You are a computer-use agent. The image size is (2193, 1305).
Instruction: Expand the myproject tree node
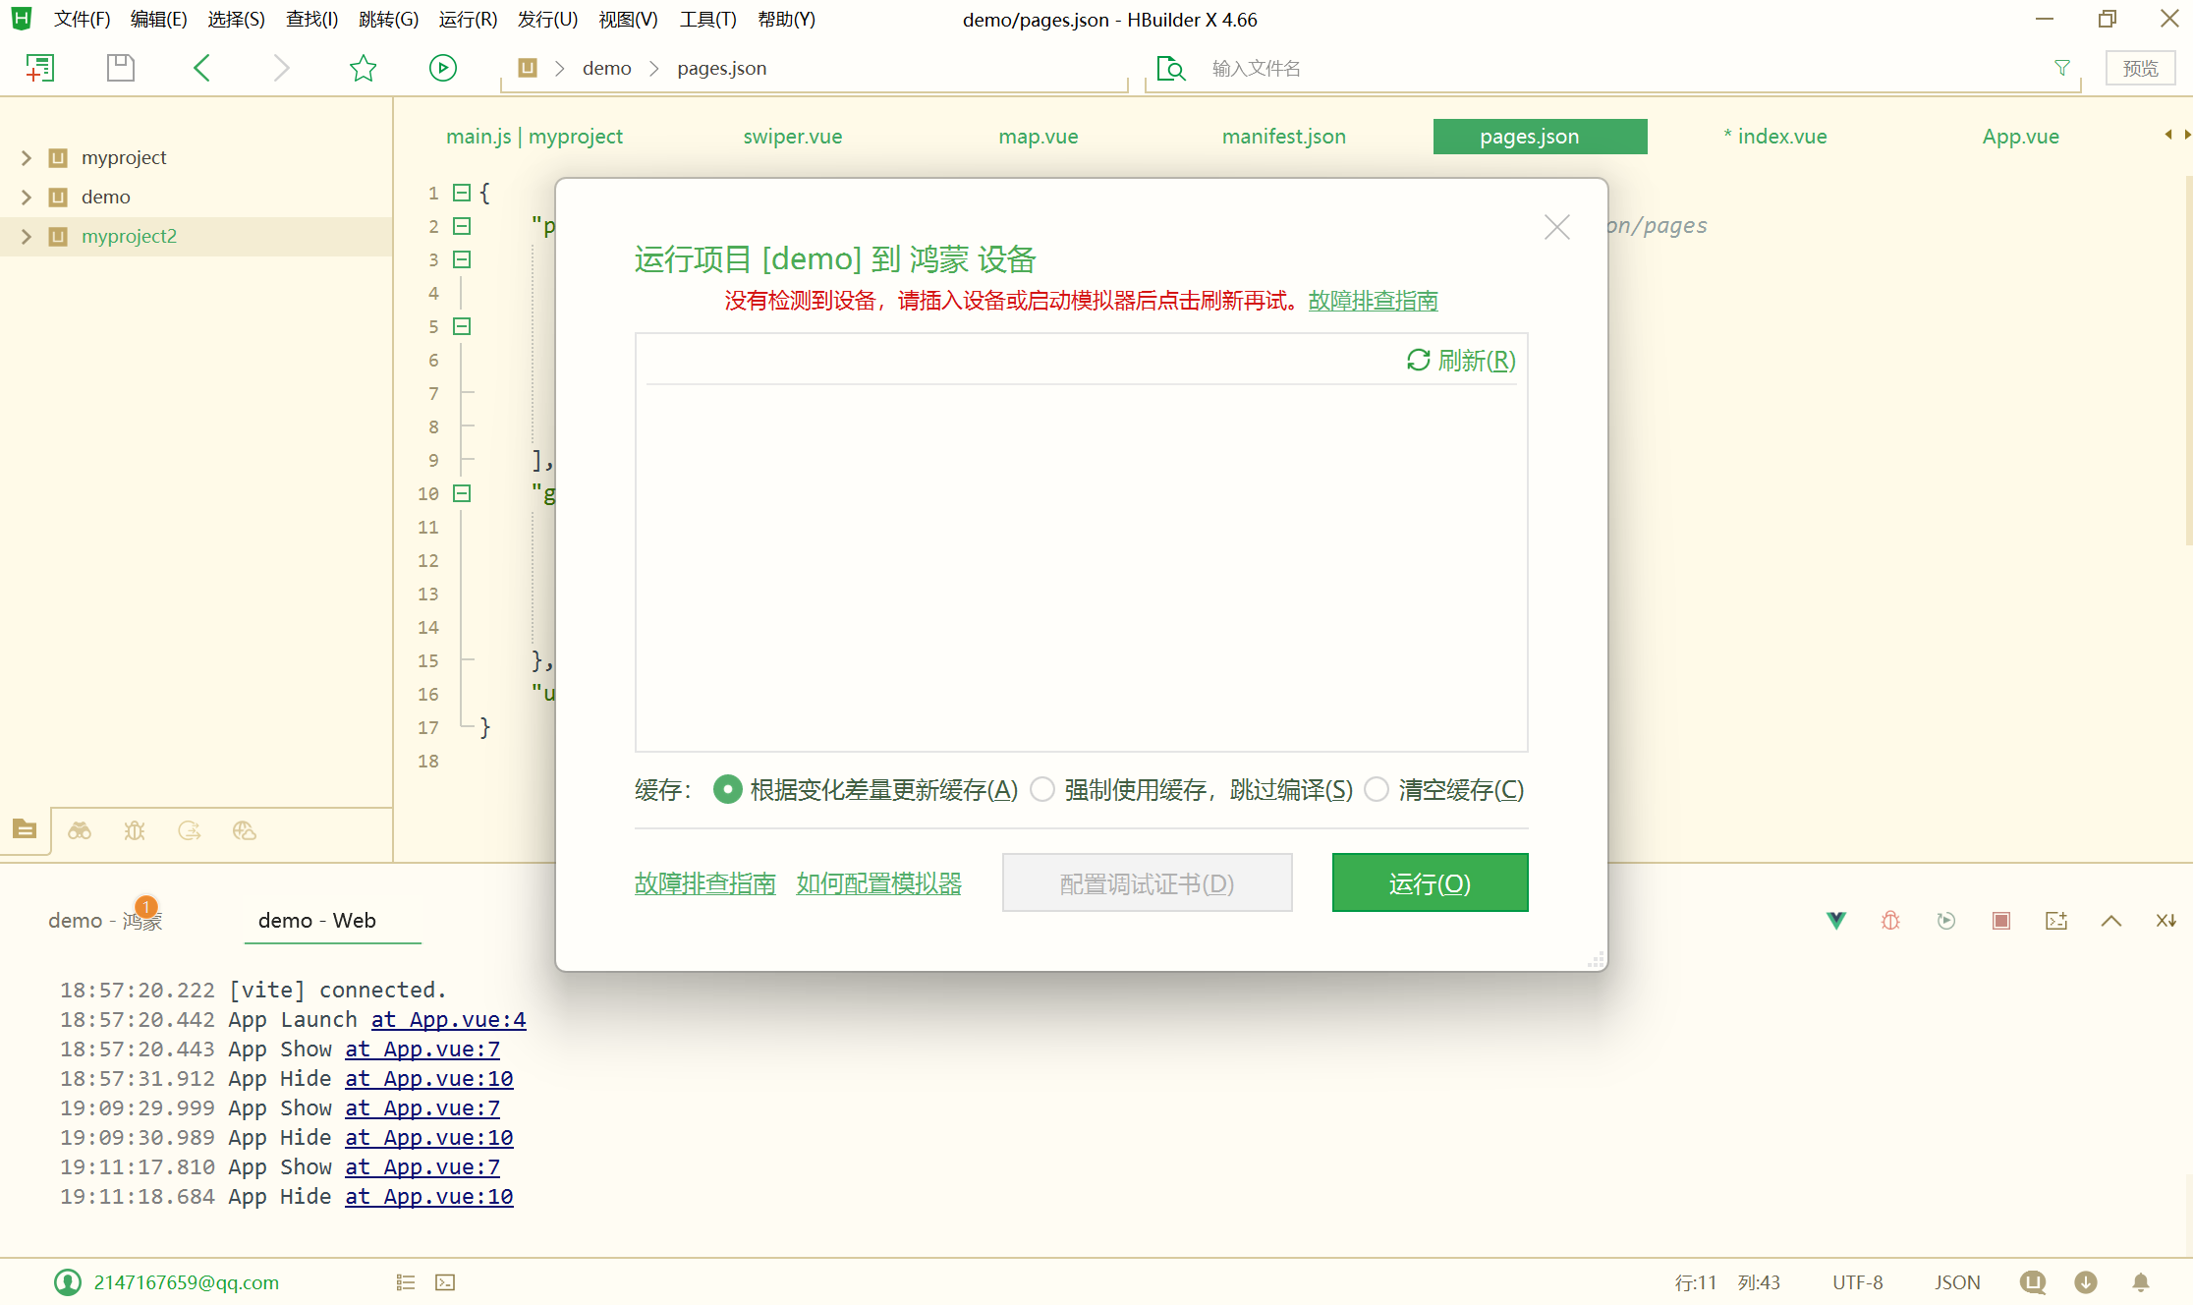pyautogui.click(x=27, y=157)
